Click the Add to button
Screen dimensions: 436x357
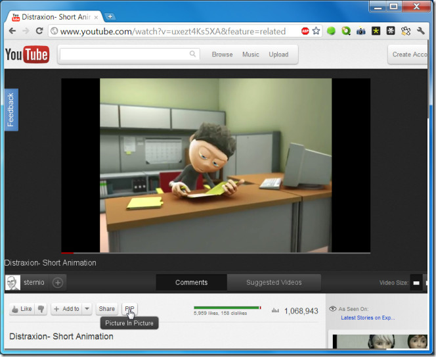66,309
